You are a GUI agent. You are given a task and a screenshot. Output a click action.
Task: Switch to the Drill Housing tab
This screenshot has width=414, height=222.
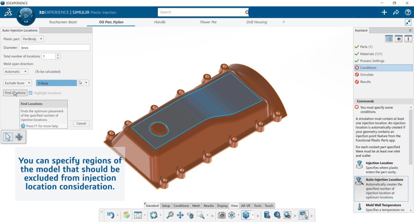[x=257, y=22]
